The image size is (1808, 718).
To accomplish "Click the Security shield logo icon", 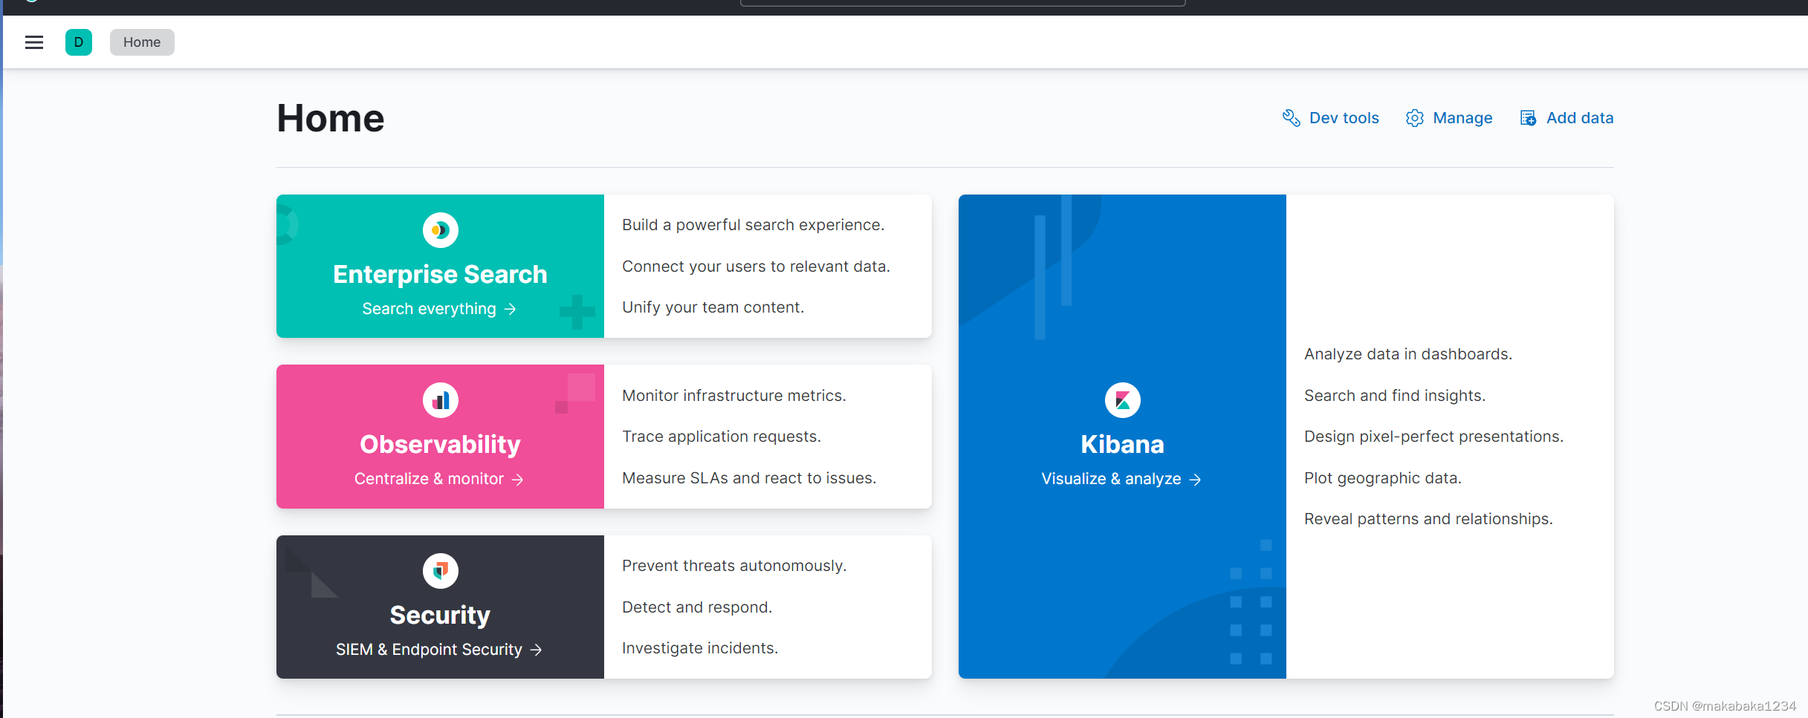I will [x=441, y=571].
